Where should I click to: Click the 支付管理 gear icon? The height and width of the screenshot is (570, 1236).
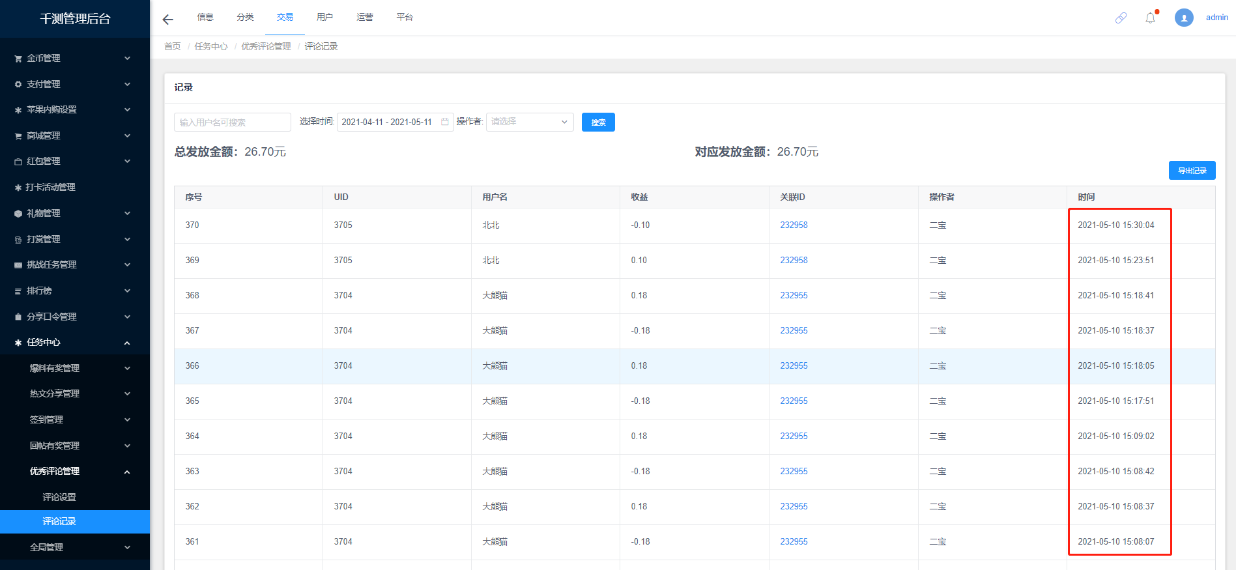pos(18,84)
